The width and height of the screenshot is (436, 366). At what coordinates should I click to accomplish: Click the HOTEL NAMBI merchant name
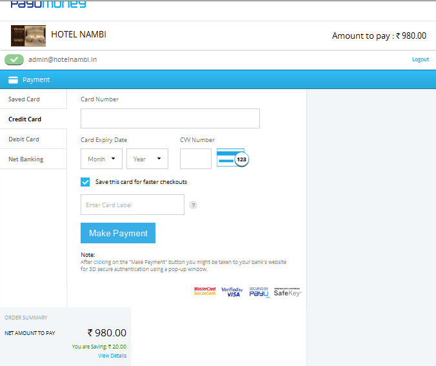click(x=79, y=34)
